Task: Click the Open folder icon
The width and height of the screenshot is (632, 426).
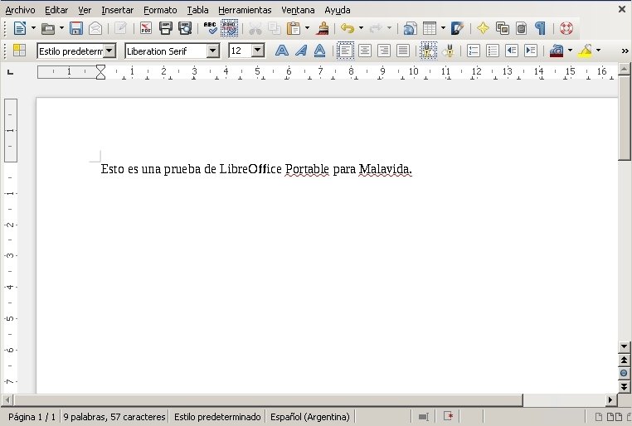Action: [x=48, y=28]
